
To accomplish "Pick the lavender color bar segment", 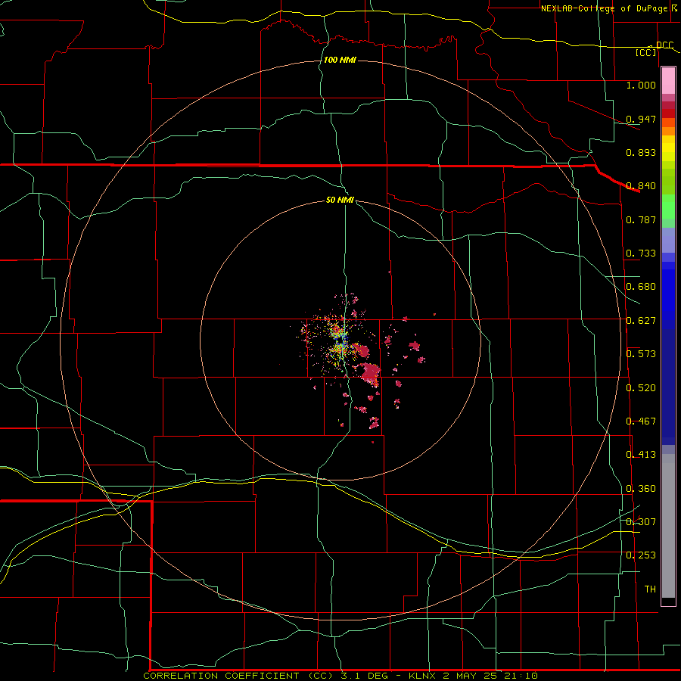I will click(x=668, y=240).
